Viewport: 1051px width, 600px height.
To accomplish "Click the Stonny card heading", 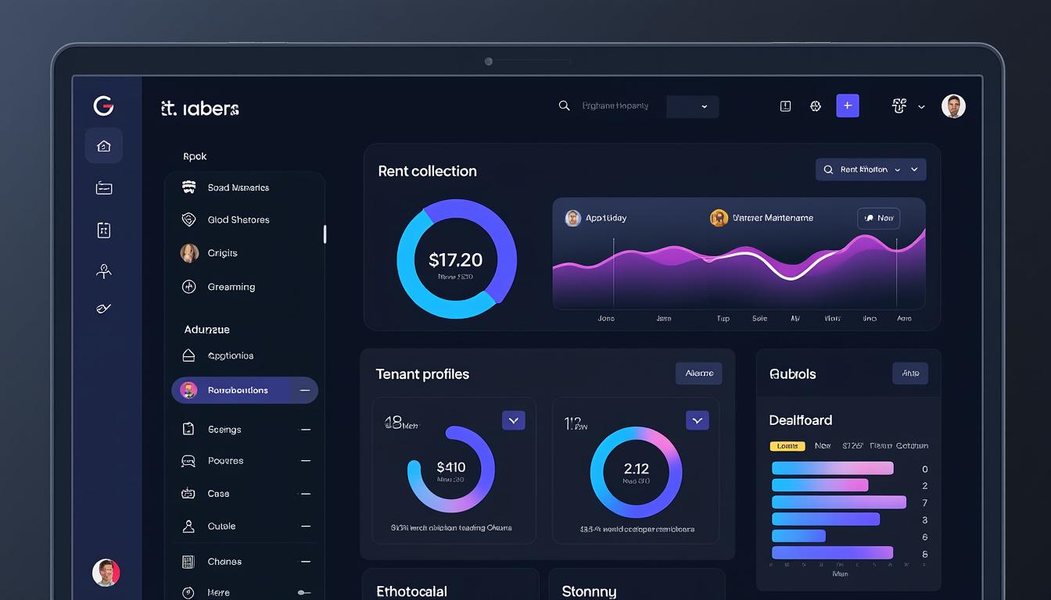I will click(589, 591).
